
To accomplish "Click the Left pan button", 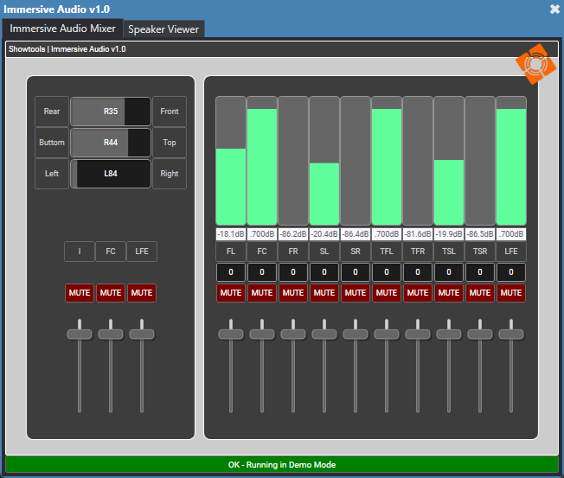I will pos(52,174).
